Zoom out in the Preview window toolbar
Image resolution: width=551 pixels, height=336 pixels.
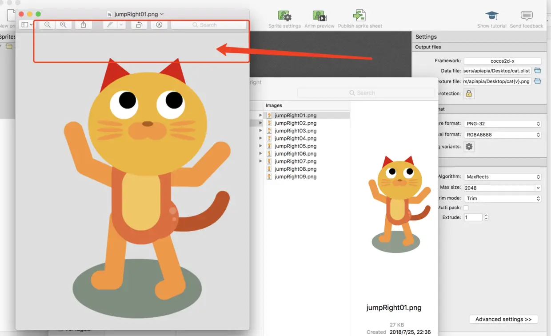pyautogui.click(x=48, y=25)
